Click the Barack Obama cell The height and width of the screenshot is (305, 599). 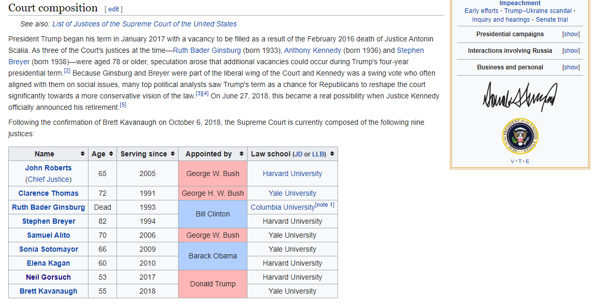(213, 256)
